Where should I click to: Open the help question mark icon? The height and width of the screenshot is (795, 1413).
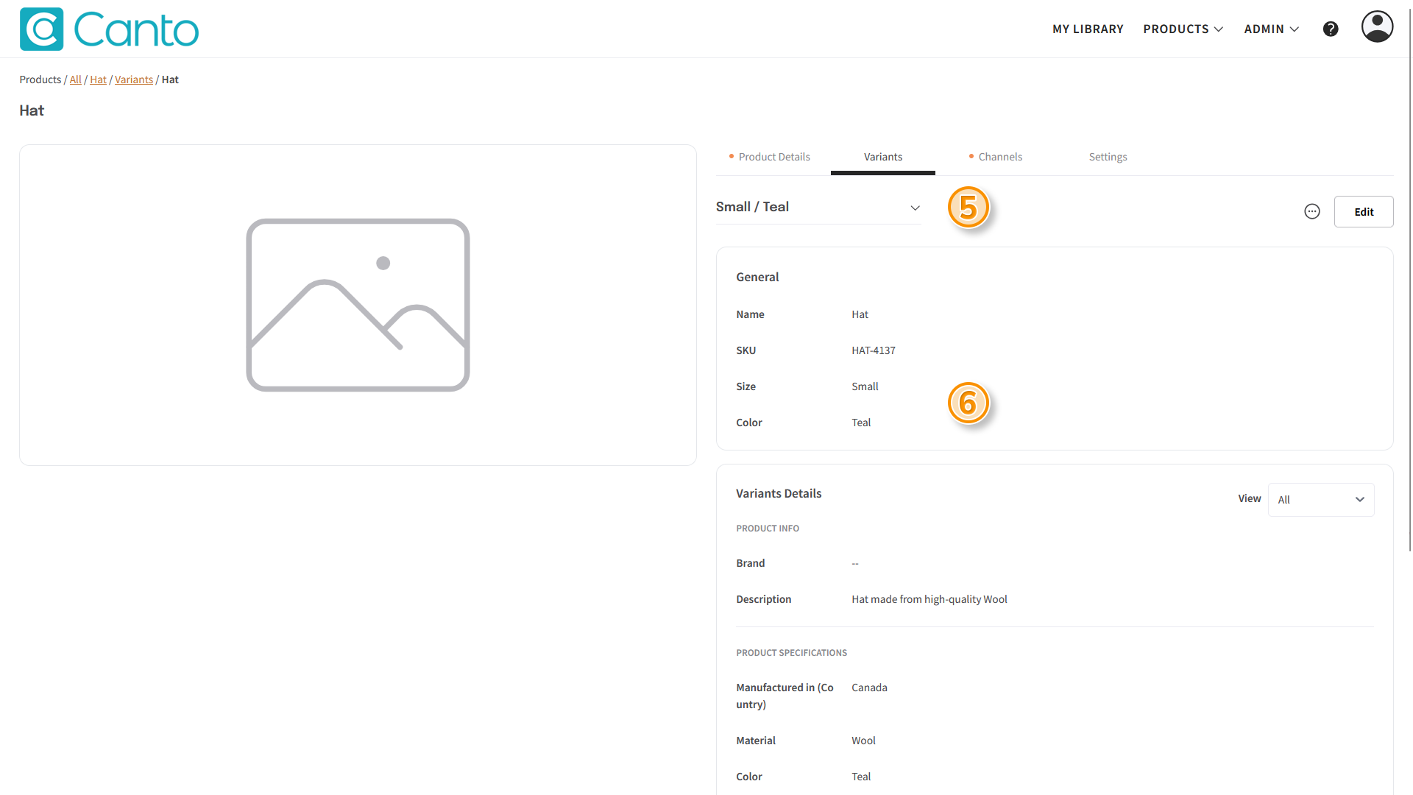[1331, 29]
